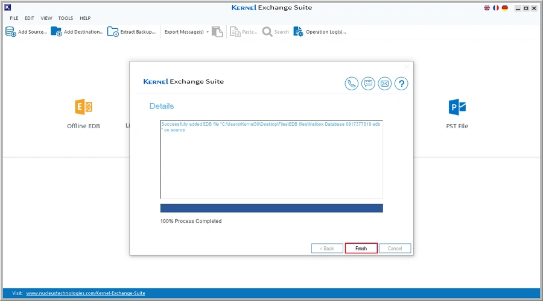543x301 pixels.
Task: Select the Offline EDB source icon
Action: [x=83, y=108]
